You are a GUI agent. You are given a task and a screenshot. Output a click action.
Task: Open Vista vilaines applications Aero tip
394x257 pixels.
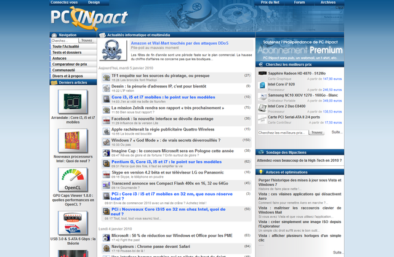point(300,196)
